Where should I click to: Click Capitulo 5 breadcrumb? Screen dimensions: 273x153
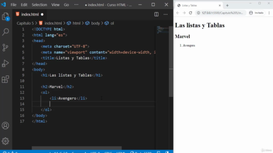[x=25, y=23]
